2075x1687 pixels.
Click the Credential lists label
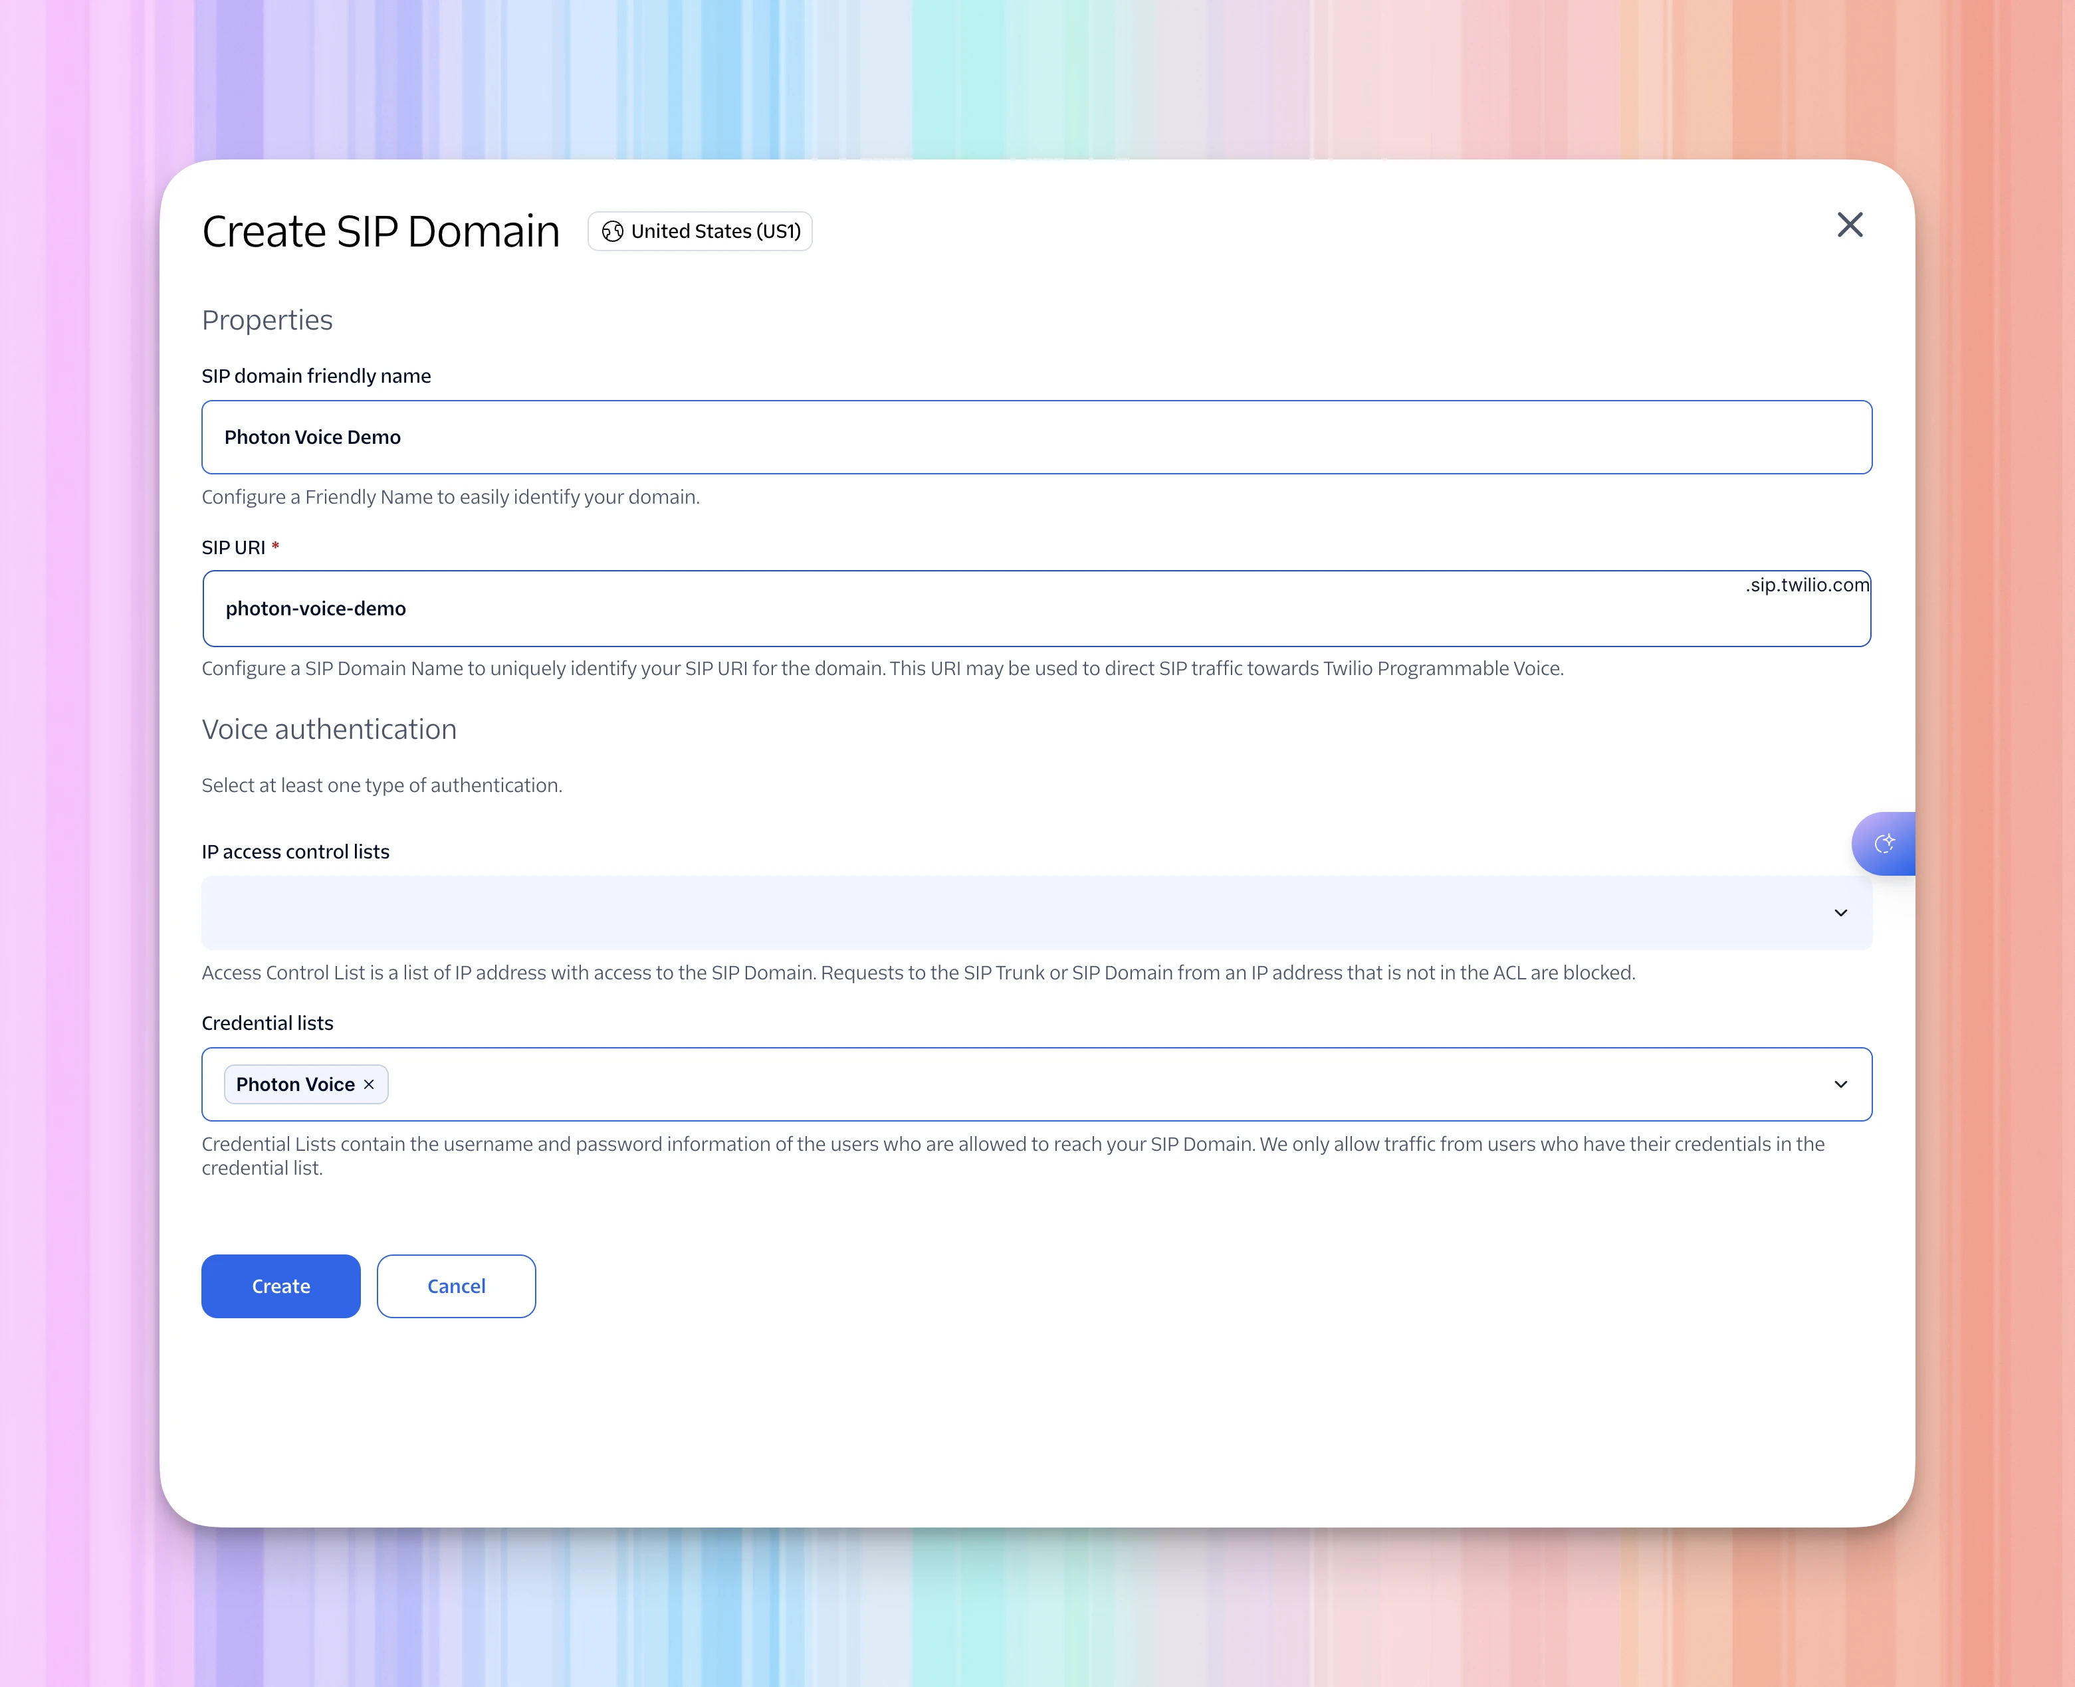tap(267, 1023)
